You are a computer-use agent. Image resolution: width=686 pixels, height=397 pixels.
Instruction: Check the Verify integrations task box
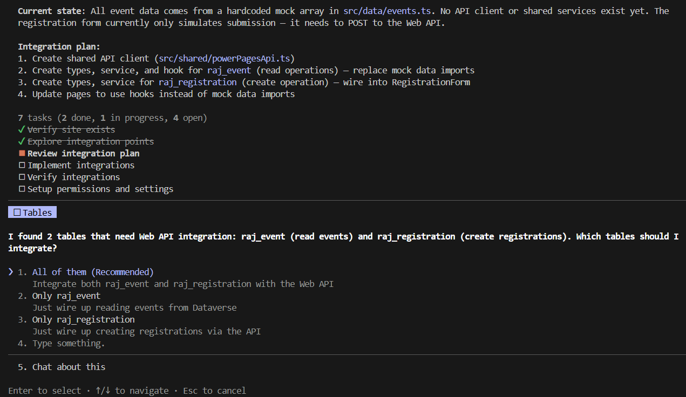22,177
